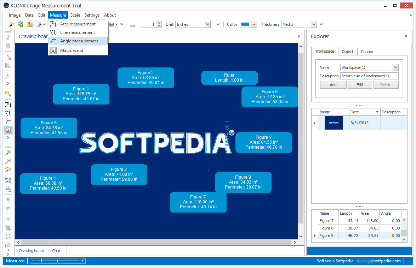Screen dimensions: 416x268
Task: Click the Edit workspace button
Action: (x=360, y=85)
